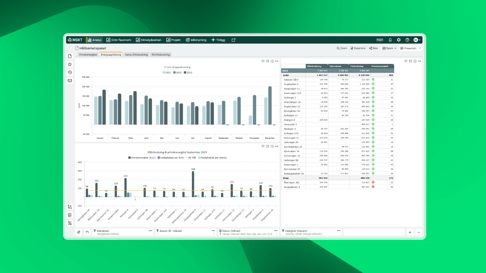The image size is (486, 273).
Task: Switch to the Primärenergital tab
Action: (x=88, y=55)
